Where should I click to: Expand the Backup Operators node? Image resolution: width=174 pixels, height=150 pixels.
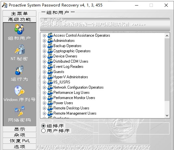(44, 46)
